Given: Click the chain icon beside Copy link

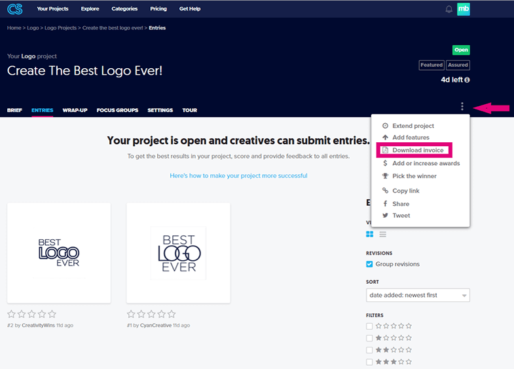Looking at the screenshot, I should coord(385,190).
